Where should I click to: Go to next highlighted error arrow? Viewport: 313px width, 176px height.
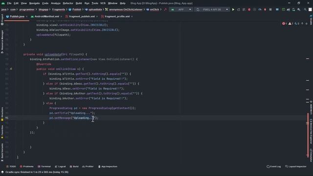307,23
